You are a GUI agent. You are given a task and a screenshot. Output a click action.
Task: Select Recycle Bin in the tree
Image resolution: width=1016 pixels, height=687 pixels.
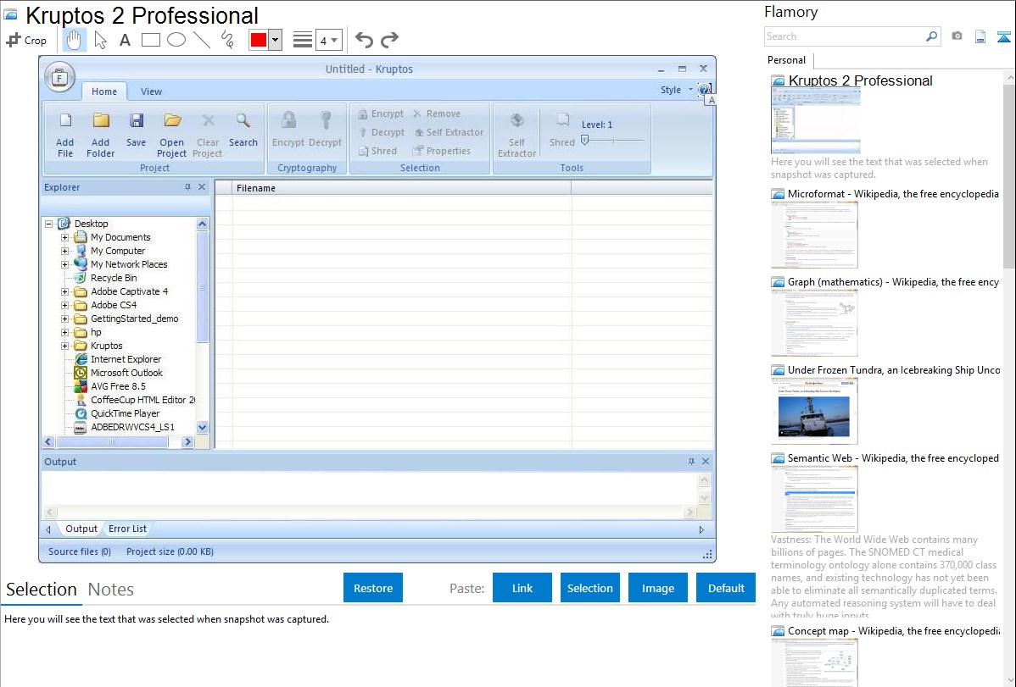(114, 278)
